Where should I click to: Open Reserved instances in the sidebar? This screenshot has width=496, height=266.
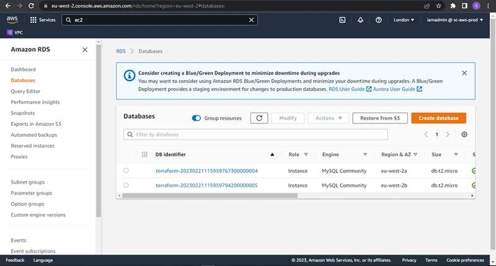click(33, 146)
